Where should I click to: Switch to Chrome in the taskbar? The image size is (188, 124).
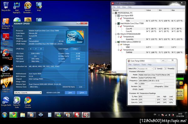coord(13,115)
